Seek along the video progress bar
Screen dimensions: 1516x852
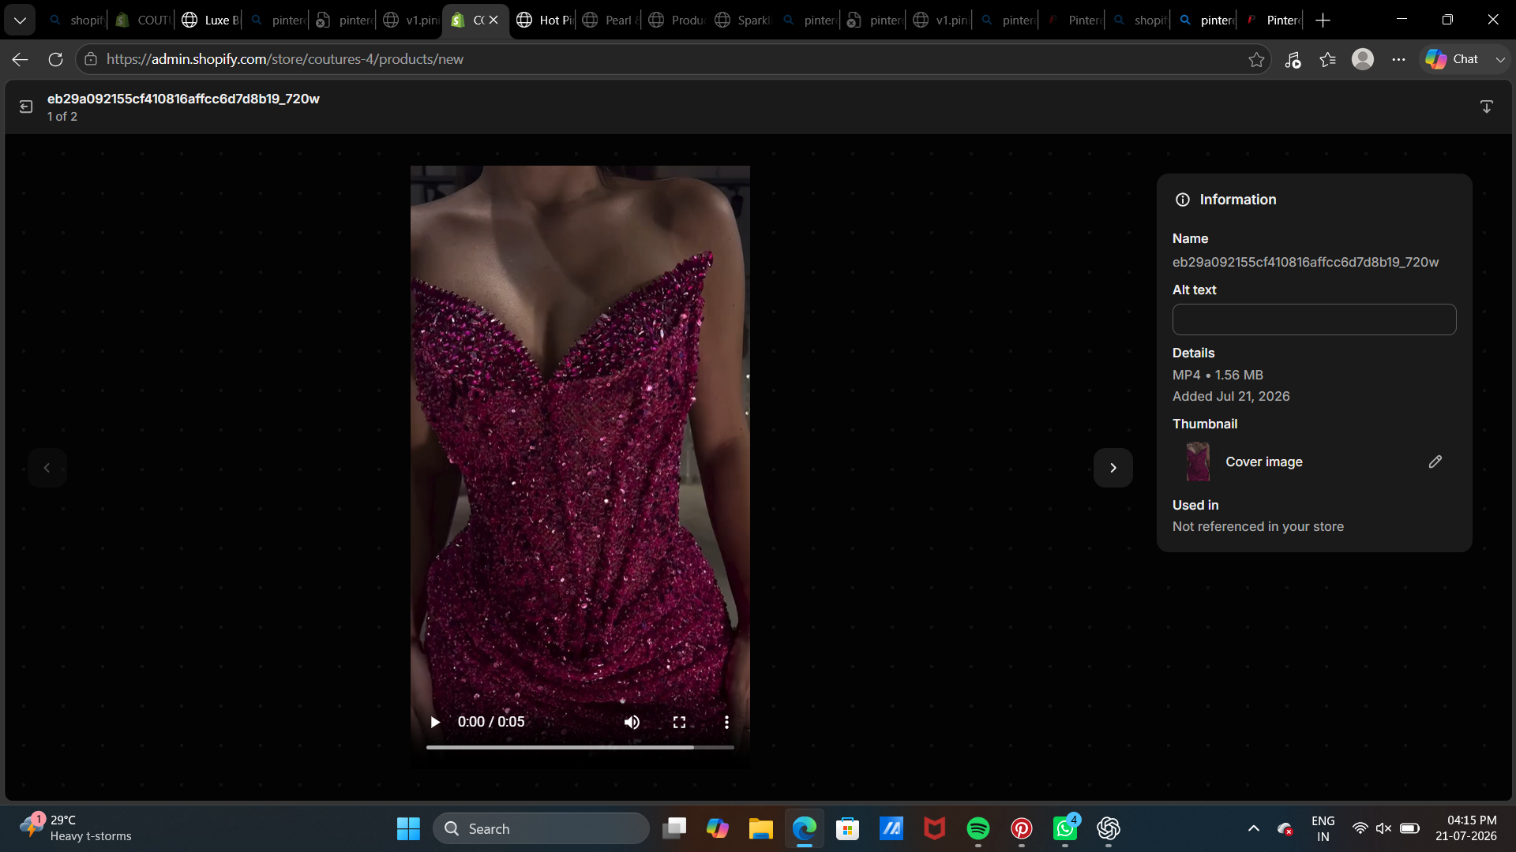pos(580,747)
